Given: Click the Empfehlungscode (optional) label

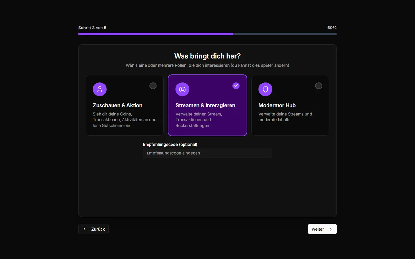Looking at the screenshot, I should click(x=170, y=144).
